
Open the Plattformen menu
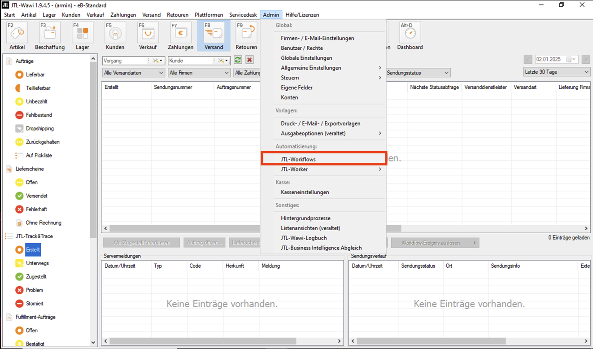209,15
